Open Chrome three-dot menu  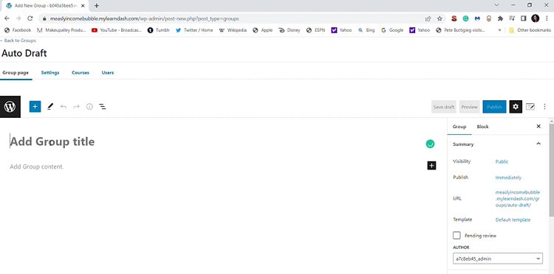[547, 18]
